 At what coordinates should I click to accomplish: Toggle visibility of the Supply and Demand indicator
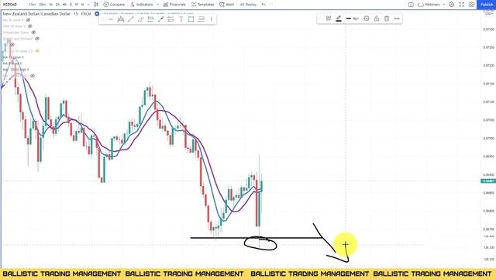(37, 39)
